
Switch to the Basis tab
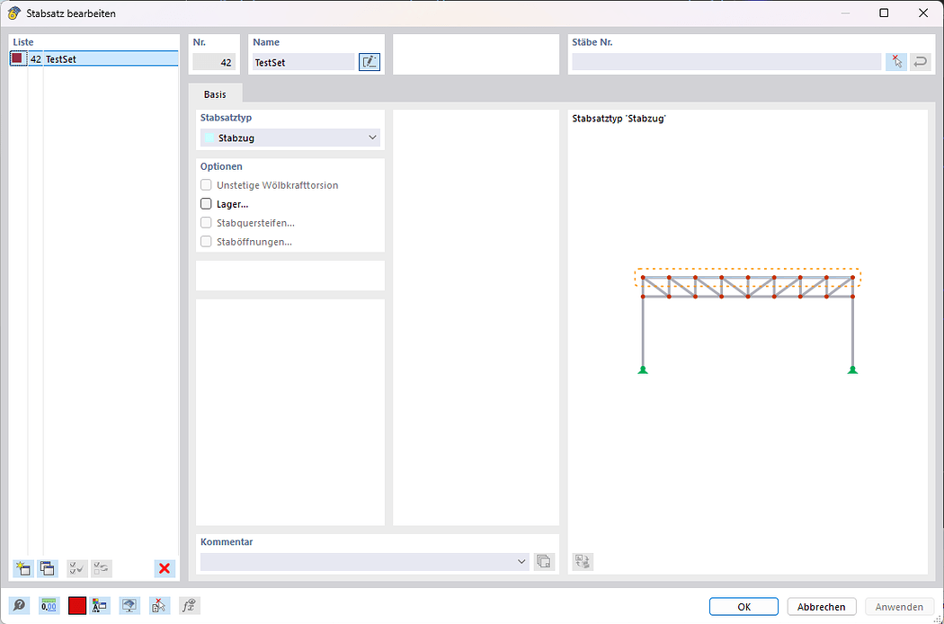pos(215,94)
